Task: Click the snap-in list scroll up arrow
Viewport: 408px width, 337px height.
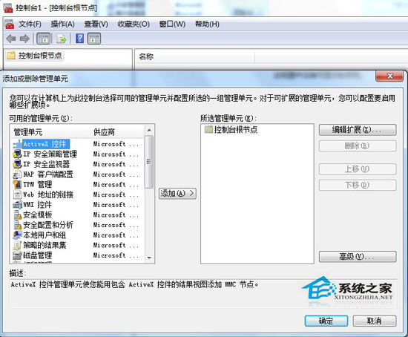Action: [x=149, y=130]
